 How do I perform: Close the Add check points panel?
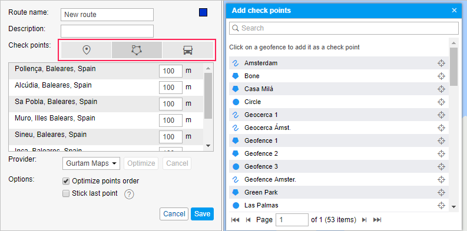point(454,11)
